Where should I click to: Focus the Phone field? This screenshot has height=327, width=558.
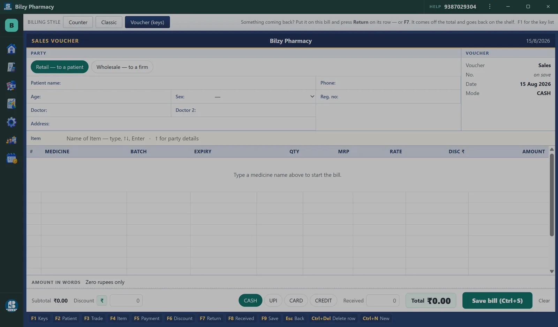coord(388,83)
